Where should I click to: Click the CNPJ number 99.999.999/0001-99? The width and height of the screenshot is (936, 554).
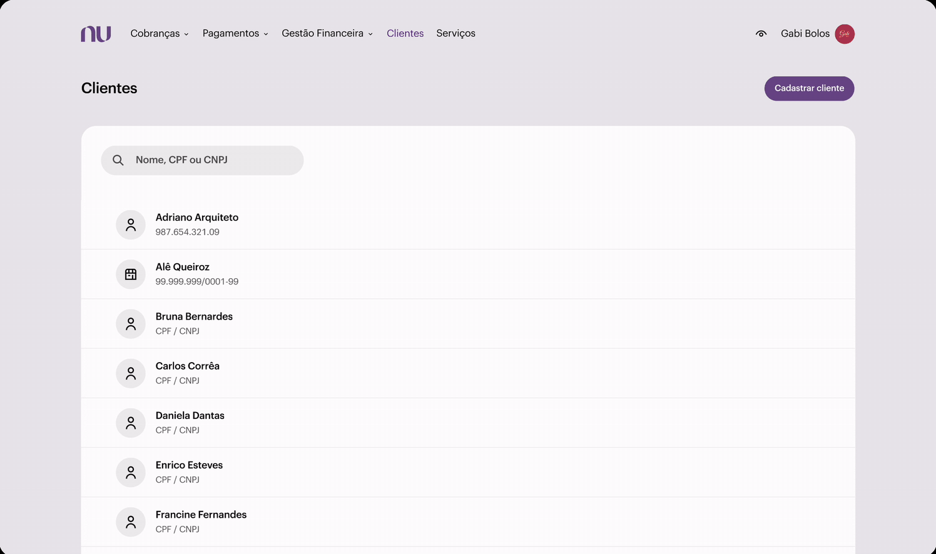click(x=197, y=282)
